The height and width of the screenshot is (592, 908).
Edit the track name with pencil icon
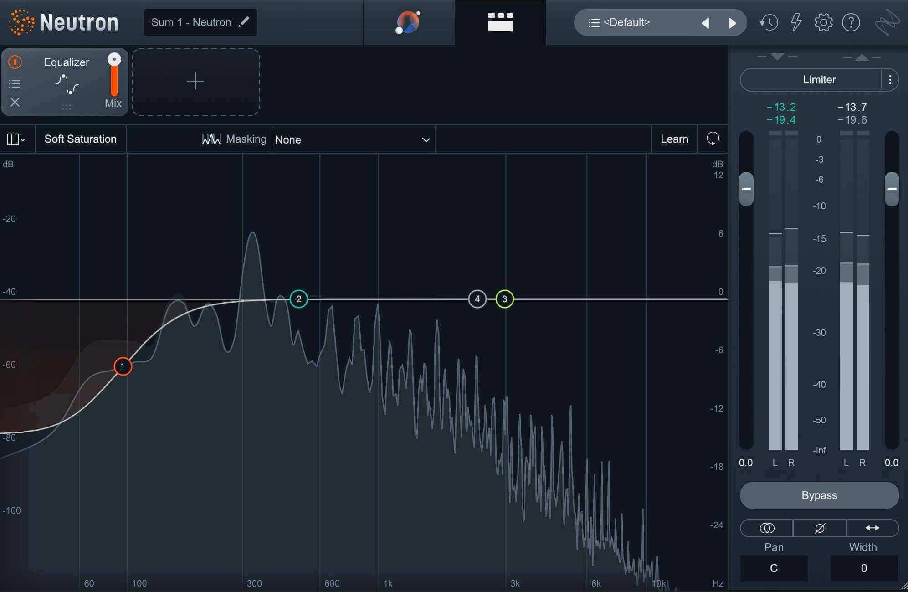244,22
